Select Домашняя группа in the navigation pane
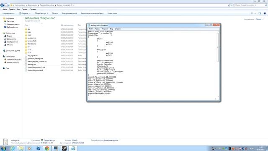The height and width of the screenshot is (151, 268). point(13,51)
